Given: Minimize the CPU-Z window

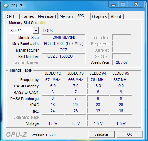Looking at the screenshot, I should [114, 5].
